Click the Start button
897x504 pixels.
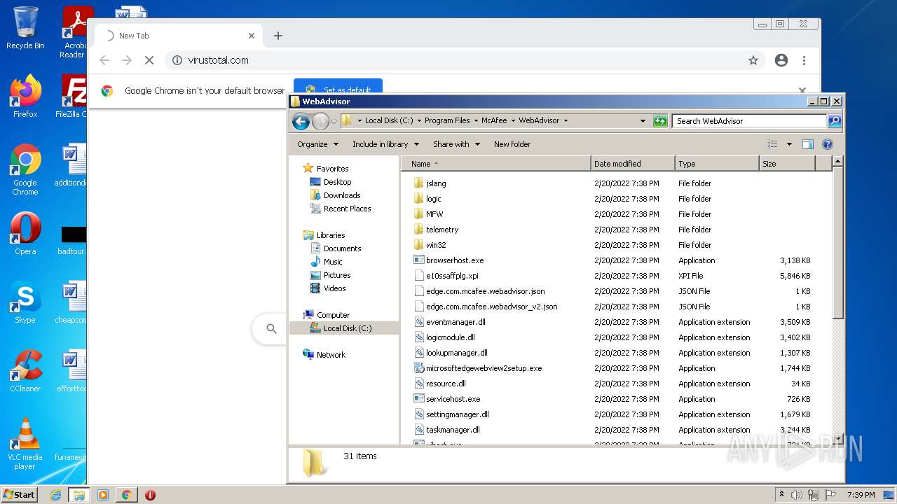pyautogui.click(x=20, y=495)
